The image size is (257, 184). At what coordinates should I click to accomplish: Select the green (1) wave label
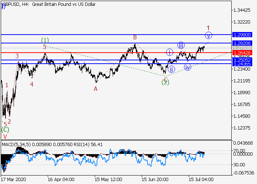tap(45, 40)
